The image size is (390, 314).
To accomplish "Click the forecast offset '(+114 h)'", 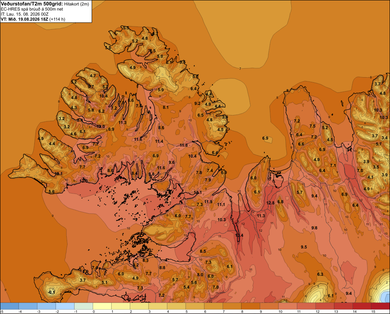I will tap(57, 19).
